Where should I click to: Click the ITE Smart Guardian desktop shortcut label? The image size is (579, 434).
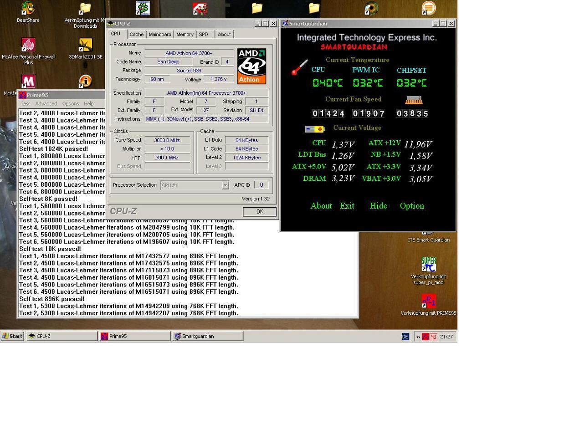428,240
